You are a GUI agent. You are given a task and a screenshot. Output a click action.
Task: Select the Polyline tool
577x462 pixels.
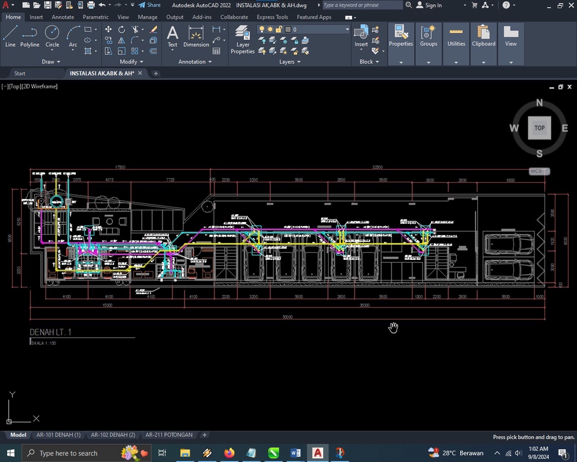pyautogui.click(x=29, y=36)
